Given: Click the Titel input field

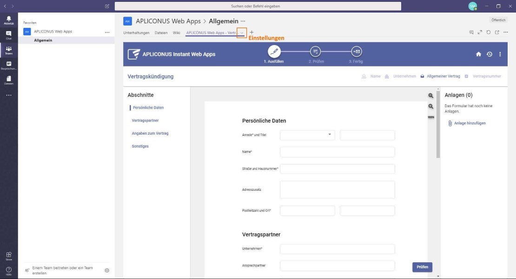Looking at the screenshot, I should coord(367,135).
